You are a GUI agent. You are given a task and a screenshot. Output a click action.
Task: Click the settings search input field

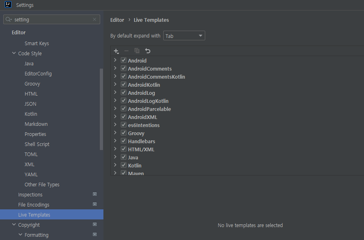52,19
